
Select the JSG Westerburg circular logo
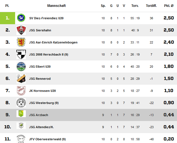pyautogui.click(x=21, y=103)
